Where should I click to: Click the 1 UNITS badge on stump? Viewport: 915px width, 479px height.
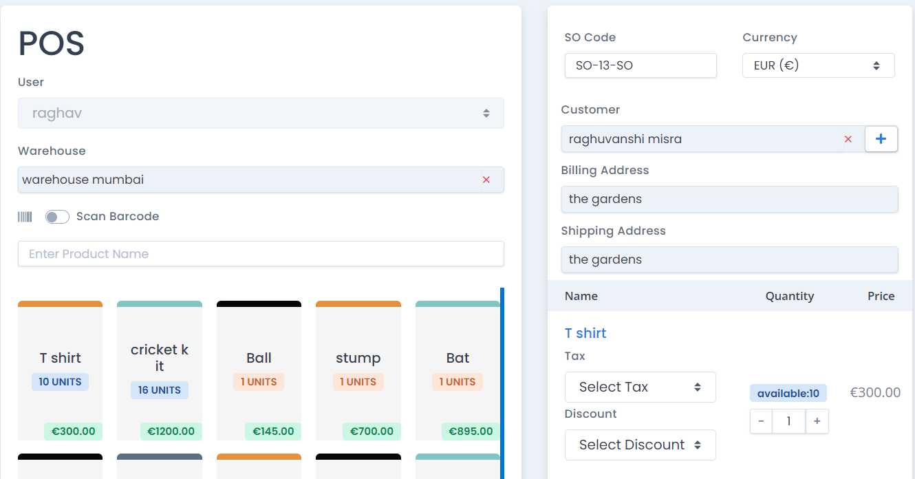click(x=358, y=382)
